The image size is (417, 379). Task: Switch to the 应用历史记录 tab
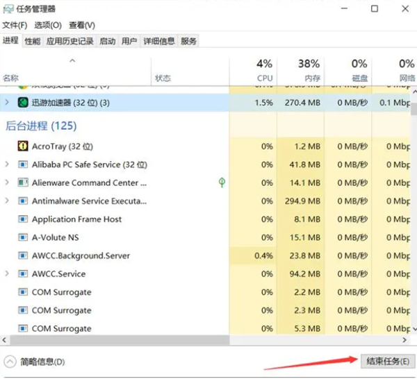(x=70, y=41)
